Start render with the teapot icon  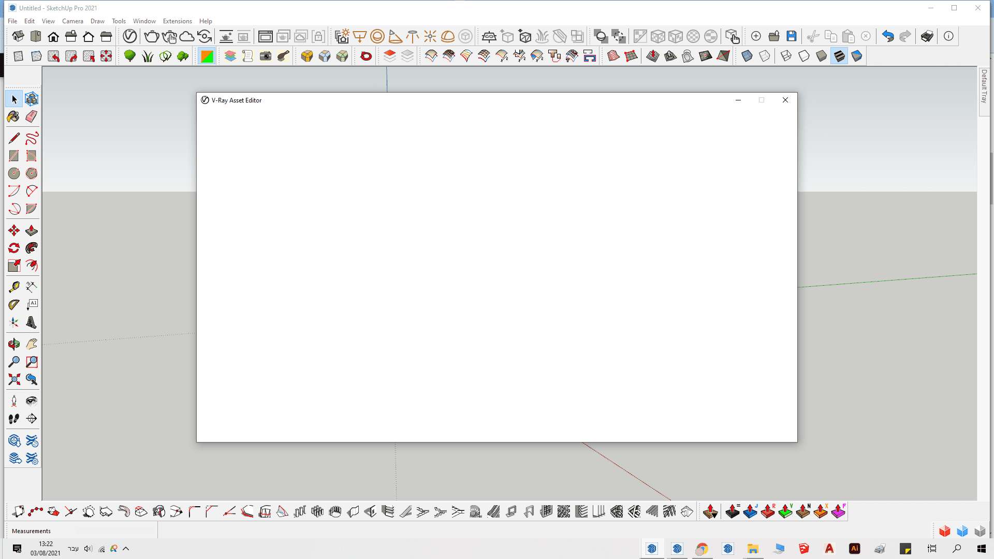pyautogui.click(x=151, y=36)
